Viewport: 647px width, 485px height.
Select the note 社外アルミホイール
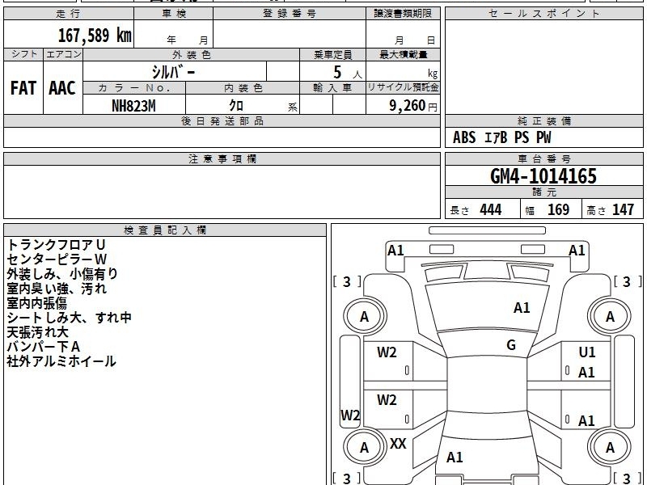[61, 361]
